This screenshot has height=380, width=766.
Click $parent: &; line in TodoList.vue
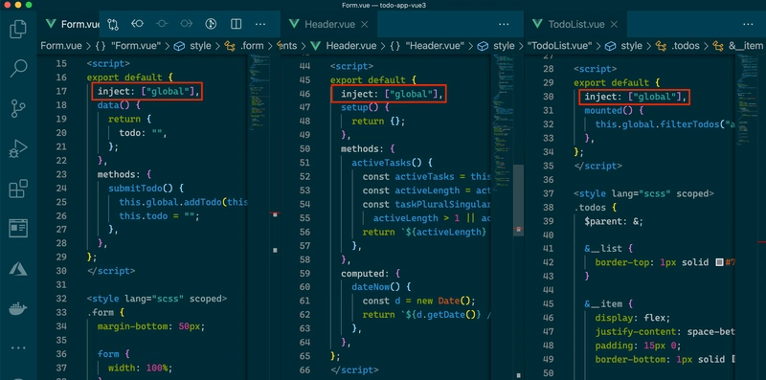(614, 221)
